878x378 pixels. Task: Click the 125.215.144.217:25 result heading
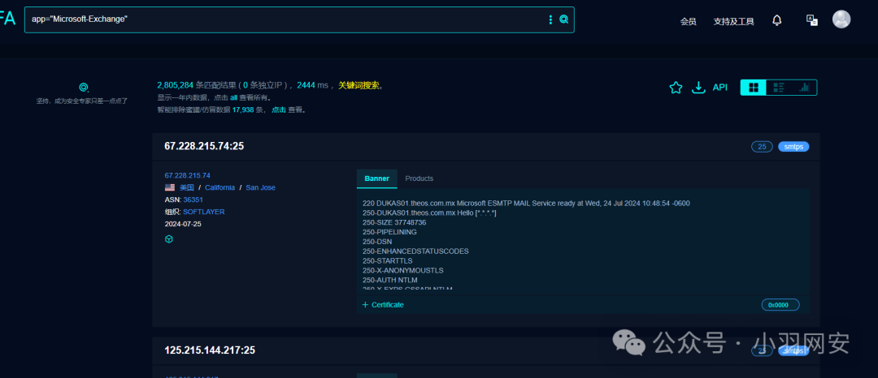coord(210,350)
